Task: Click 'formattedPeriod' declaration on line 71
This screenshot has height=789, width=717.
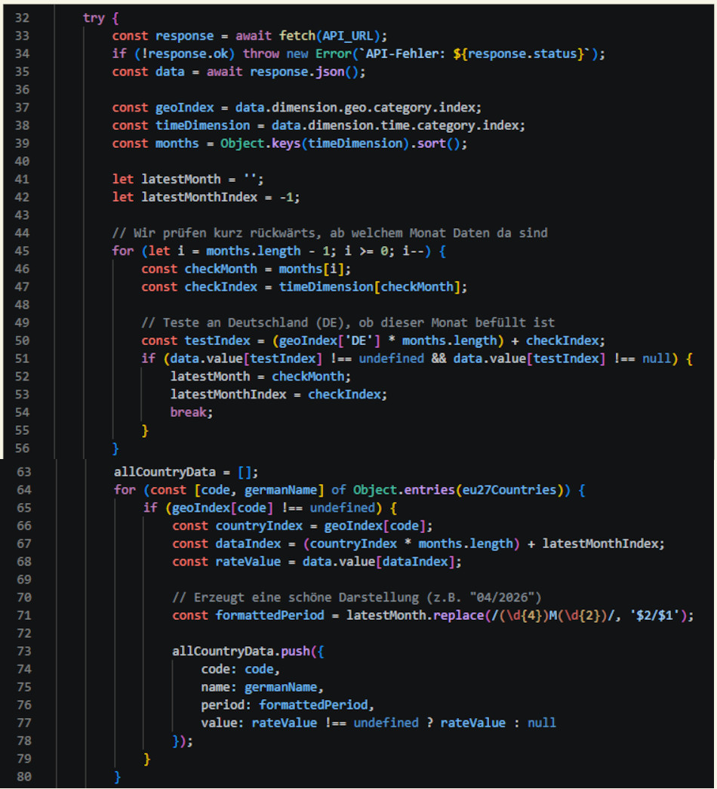Action: coord(270,615)
